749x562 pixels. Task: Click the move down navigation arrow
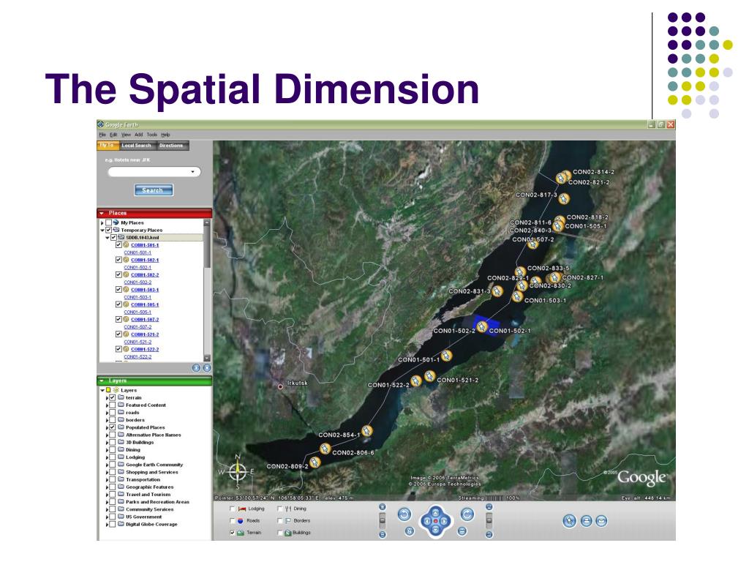pos(435,530)
